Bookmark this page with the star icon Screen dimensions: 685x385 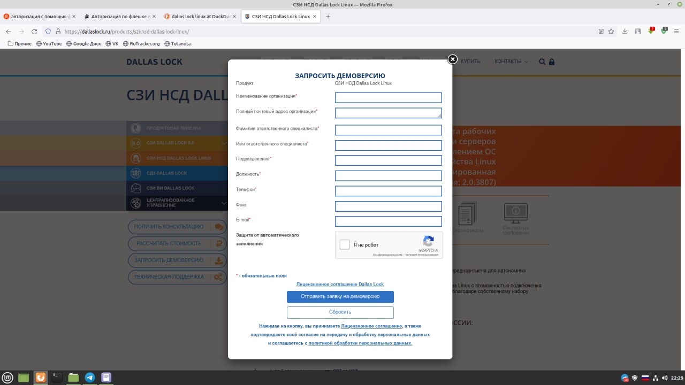click(611, 32)
